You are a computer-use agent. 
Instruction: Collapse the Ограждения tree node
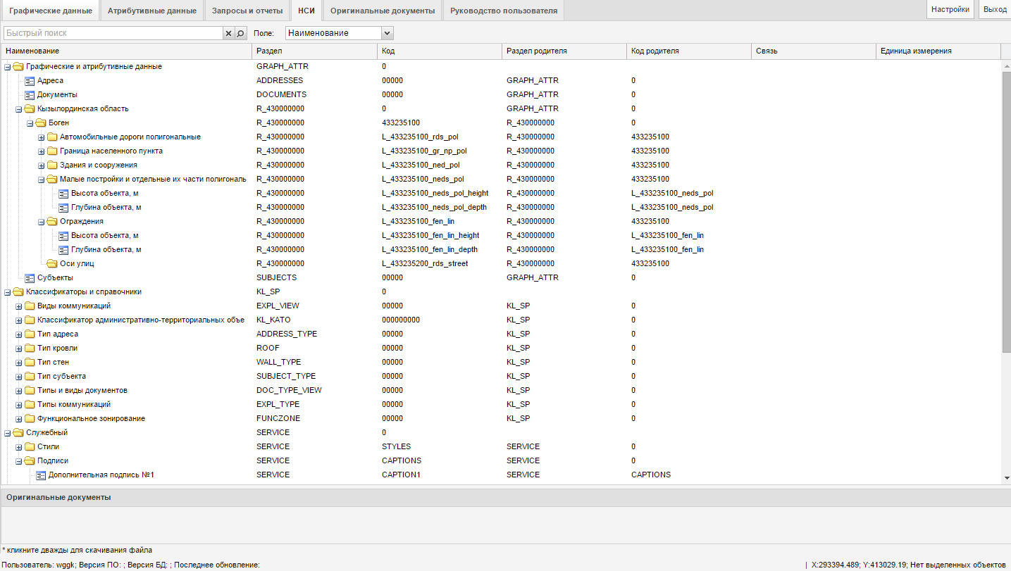42,222
